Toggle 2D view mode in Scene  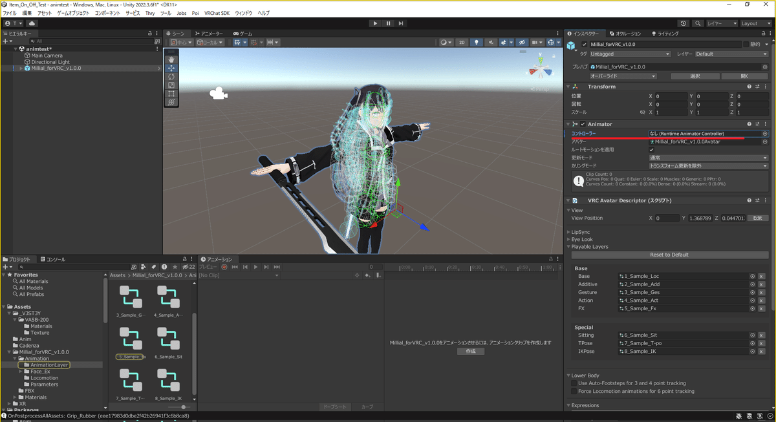[462, 42]
